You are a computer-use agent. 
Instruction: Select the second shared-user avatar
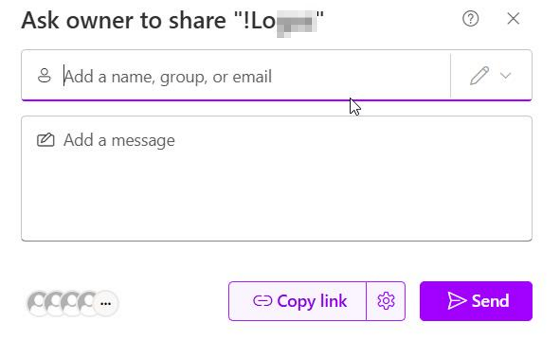click(x=54, y=302)
